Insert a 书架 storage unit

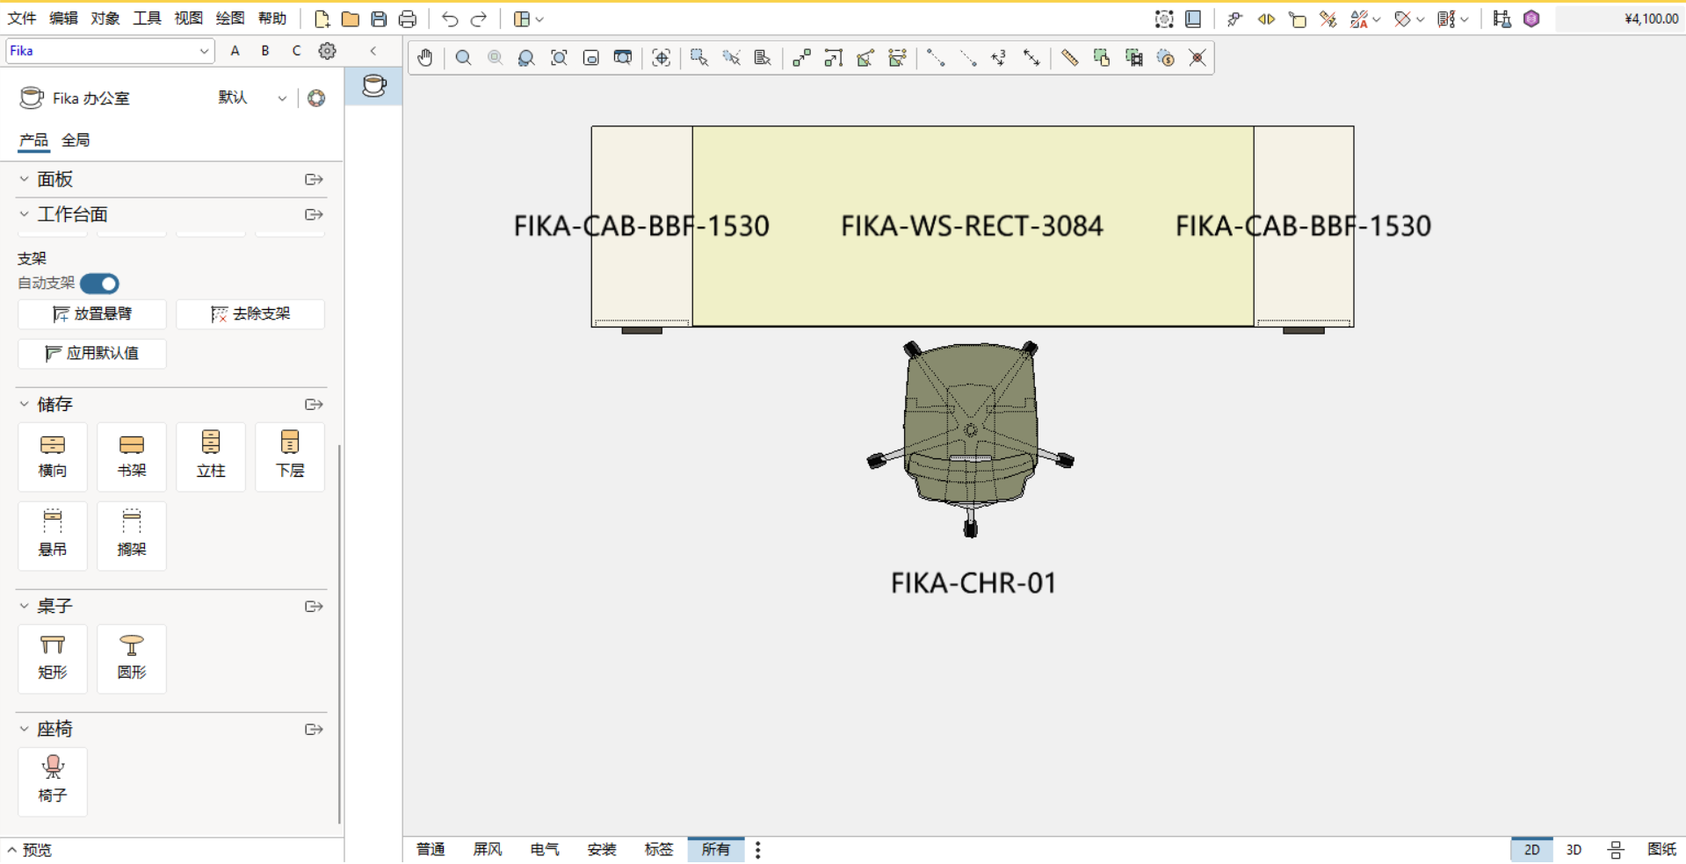pos(132,457)
